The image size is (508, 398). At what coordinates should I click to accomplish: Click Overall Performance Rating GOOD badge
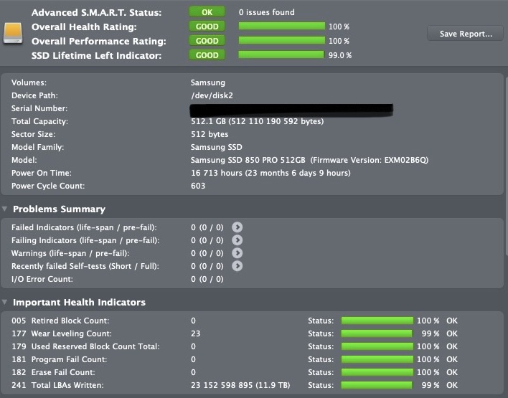207,41
